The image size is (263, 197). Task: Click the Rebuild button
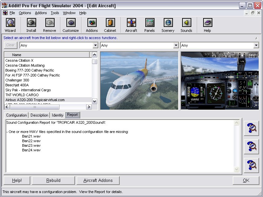(53, 180)
